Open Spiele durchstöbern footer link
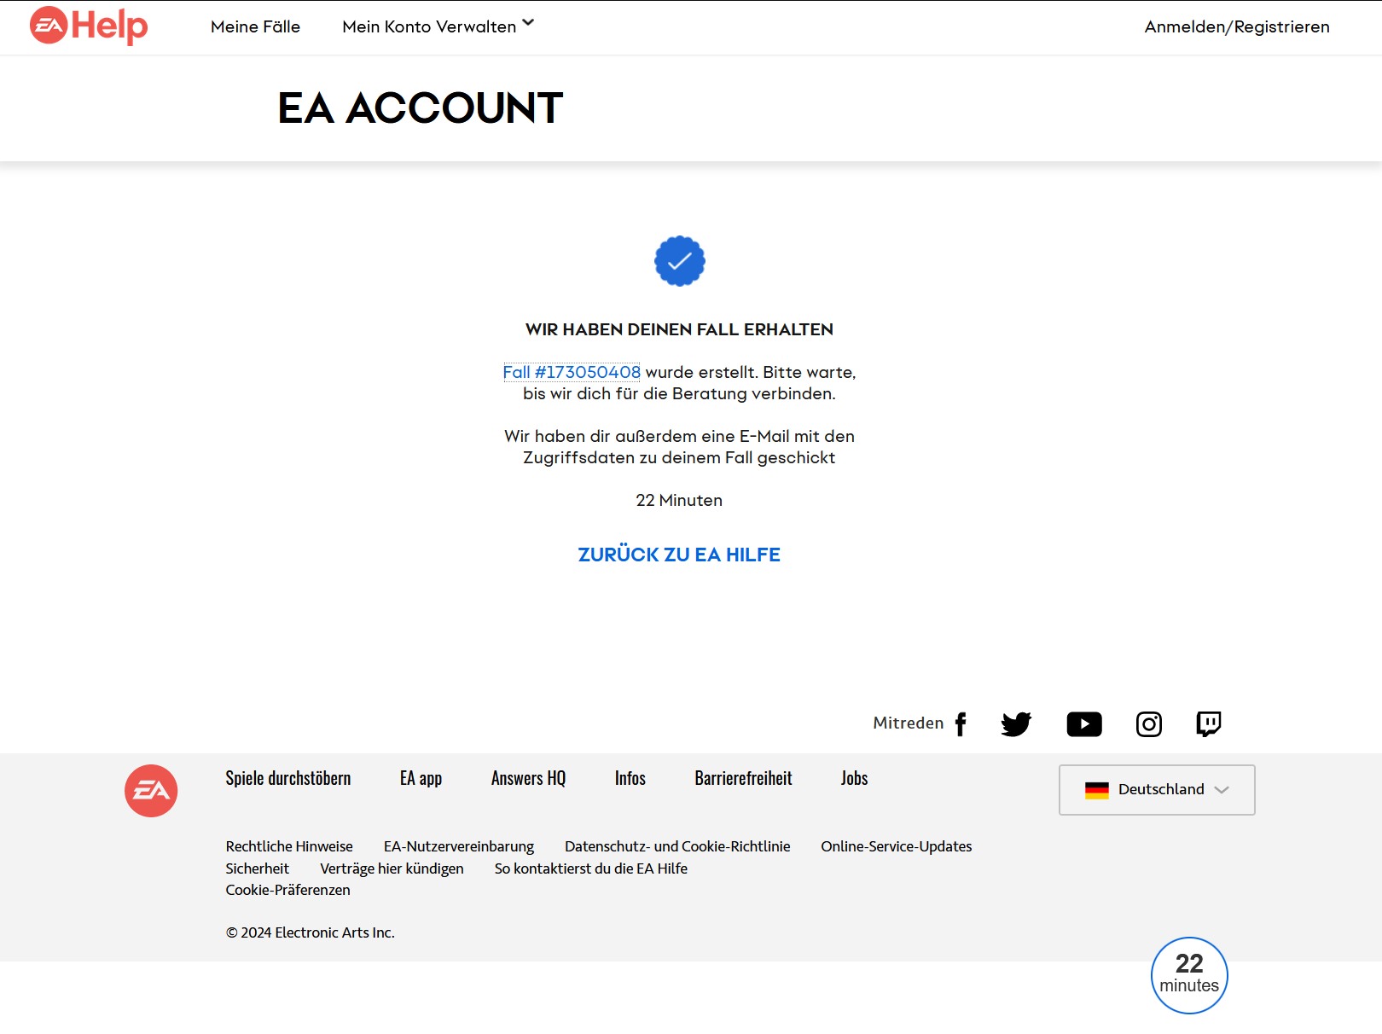The height and width of the screenshot is (1034, 1382). point(288,778)
